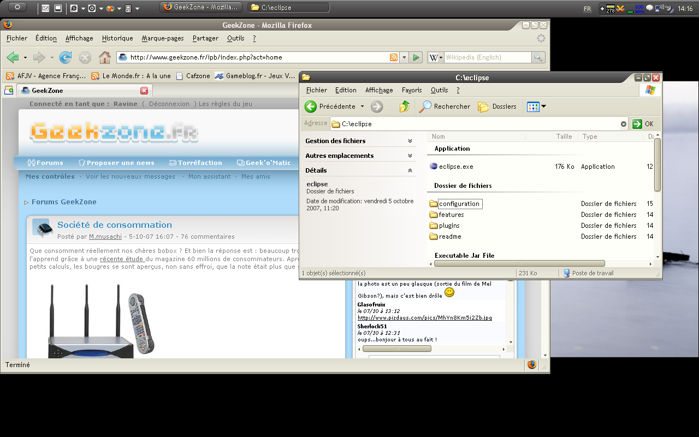The image size is (699, 437).
Task: Click Voir les nouveaux messages link
Action: [131, 176]
